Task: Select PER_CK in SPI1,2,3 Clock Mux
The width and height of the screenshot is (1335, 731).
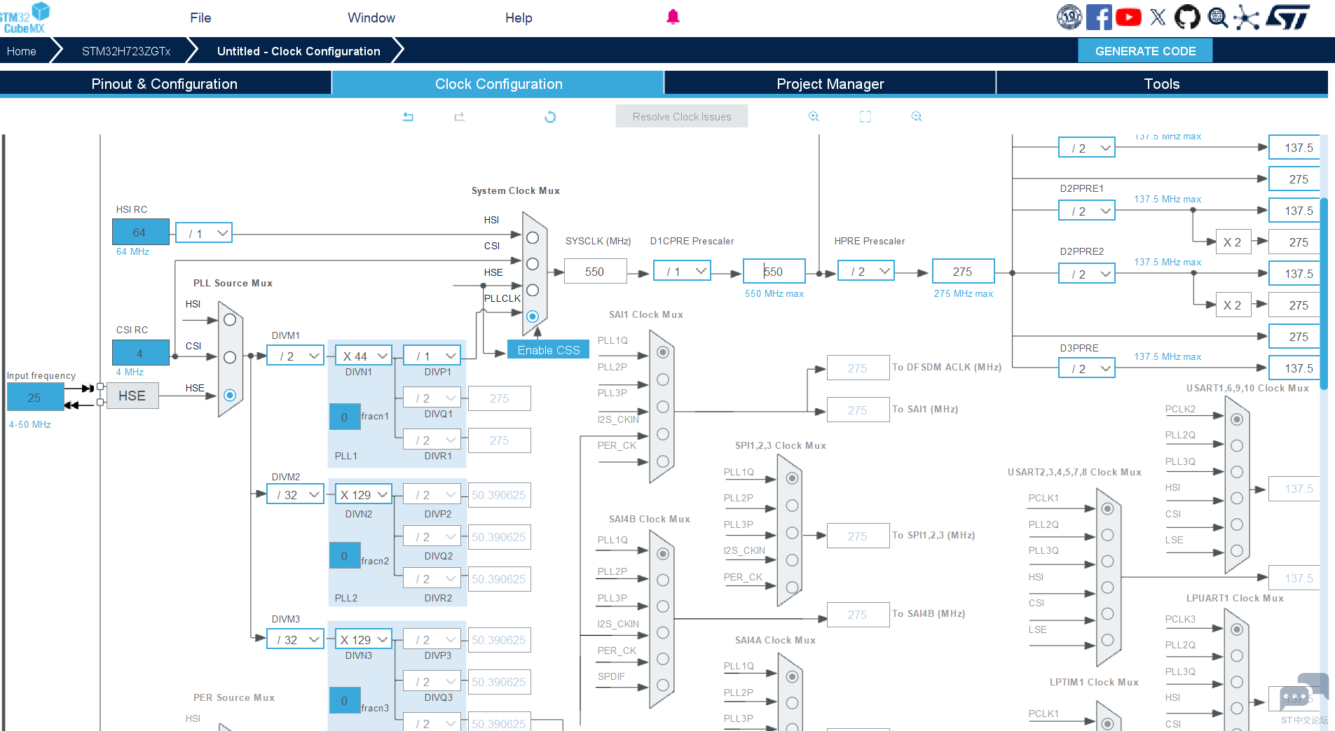Action: pyautogui.click(x=792, y=587)
